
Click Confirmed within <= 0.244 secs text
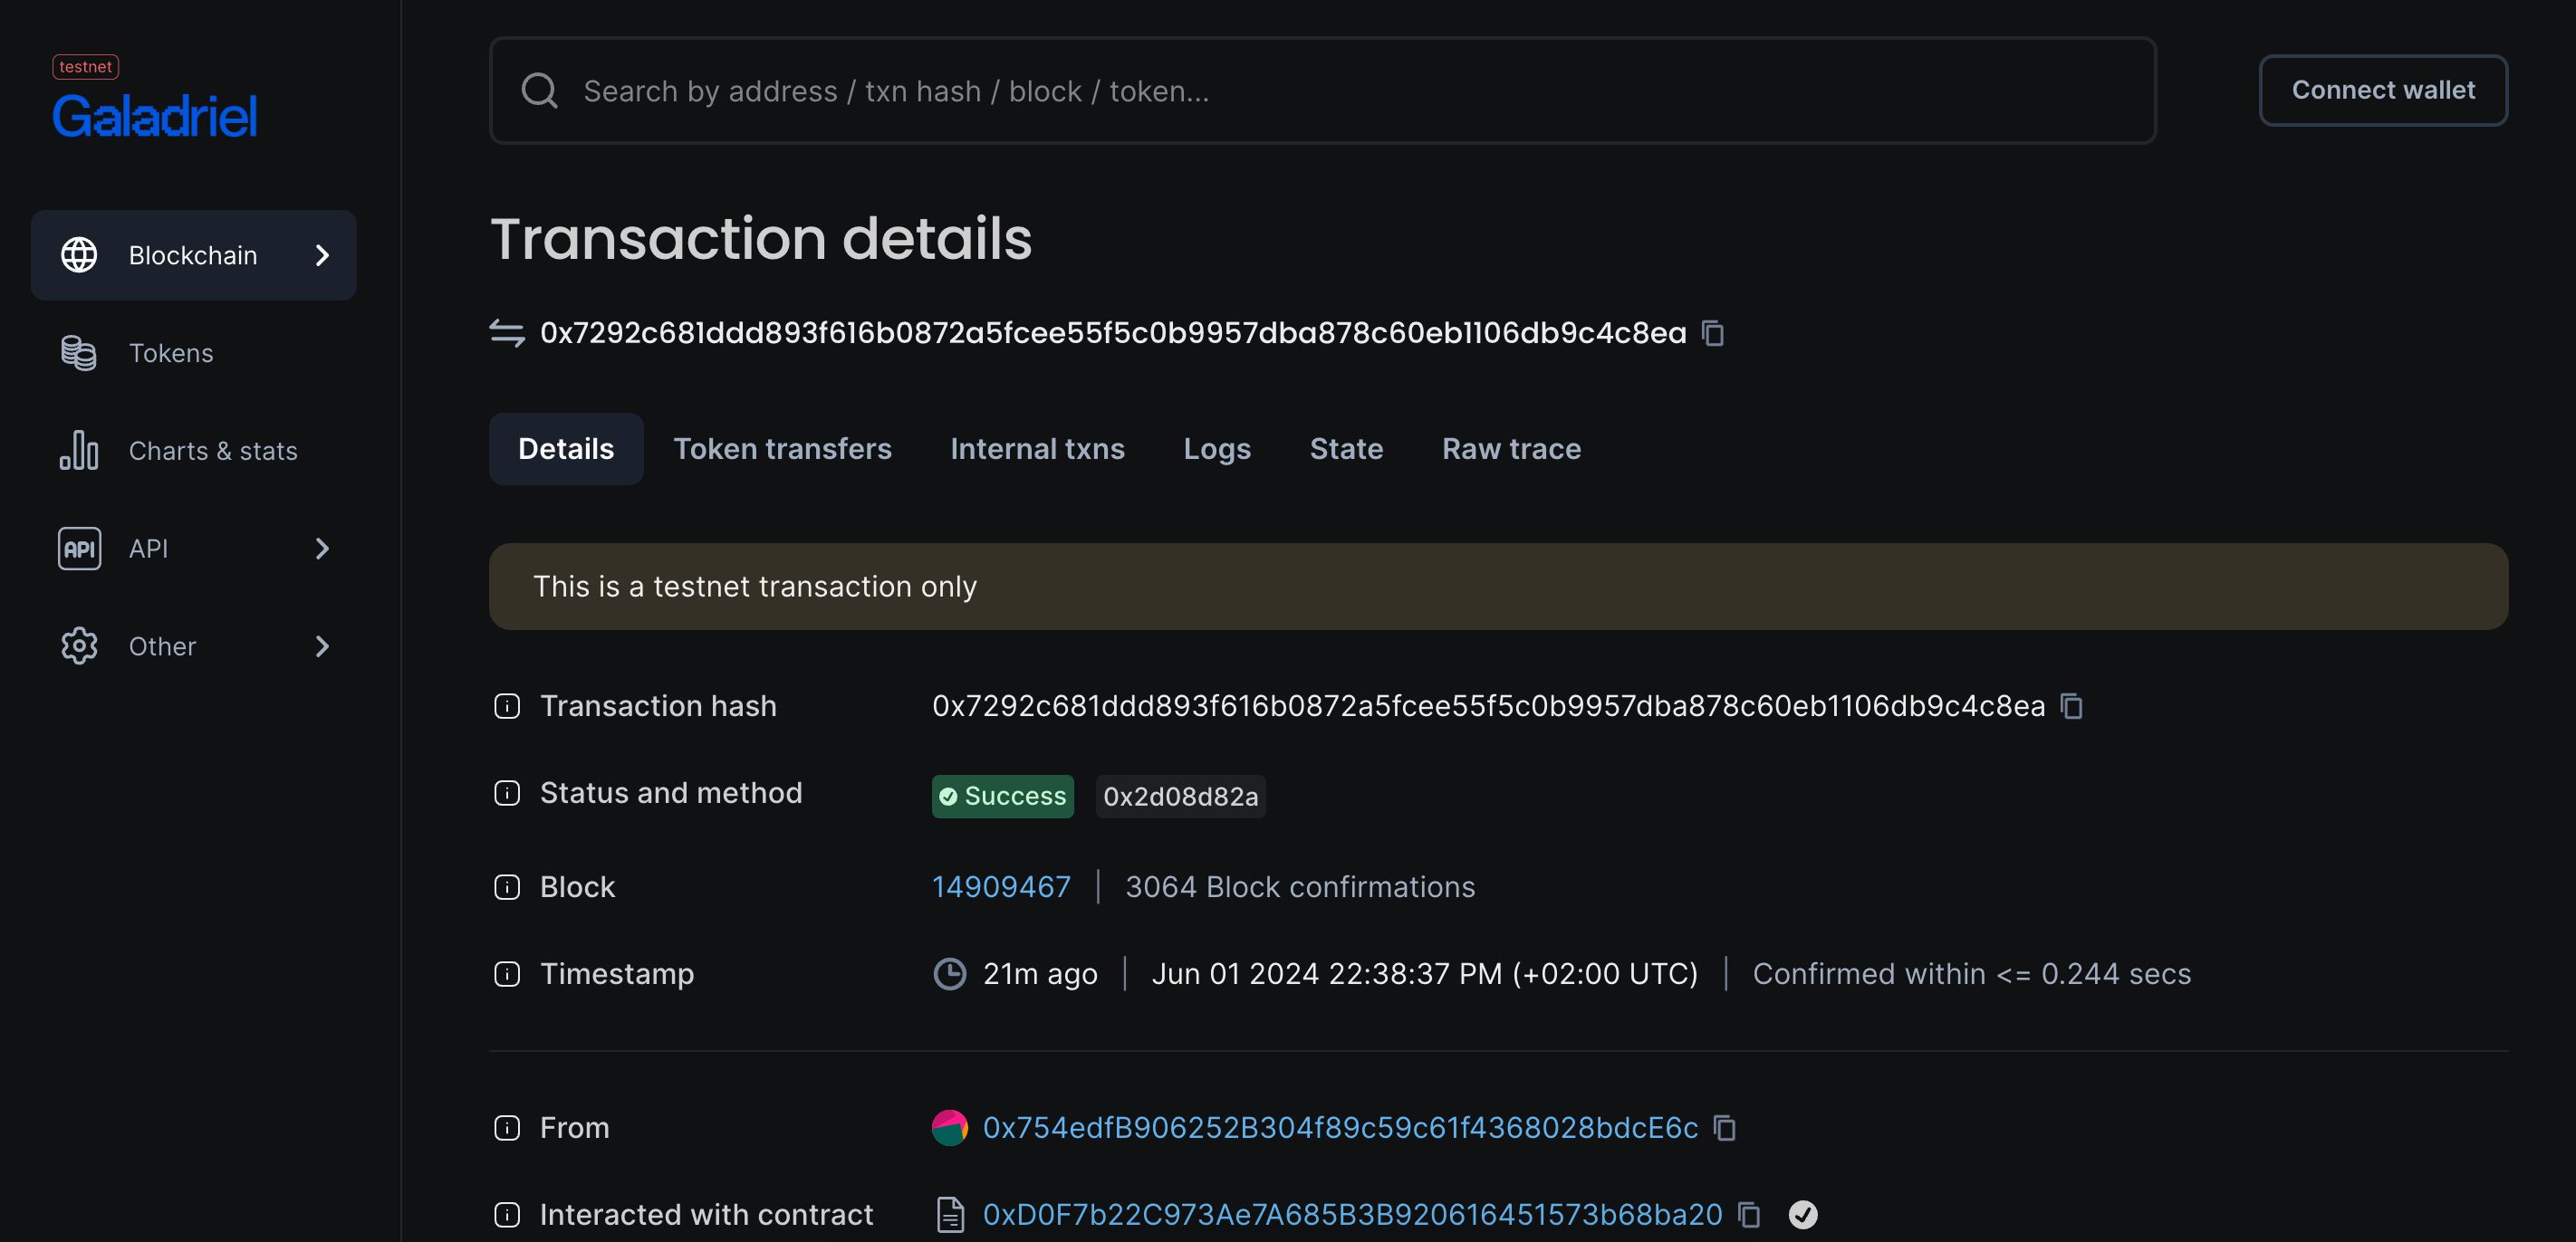click(1971, 974)
